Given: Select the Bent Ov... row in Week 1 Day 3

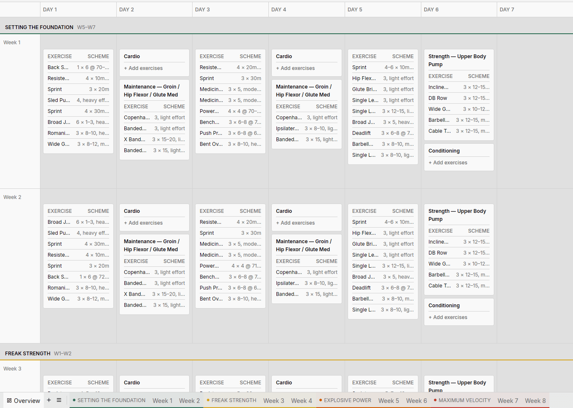Looking at the screenshot, I should click(x=230, y=144).
